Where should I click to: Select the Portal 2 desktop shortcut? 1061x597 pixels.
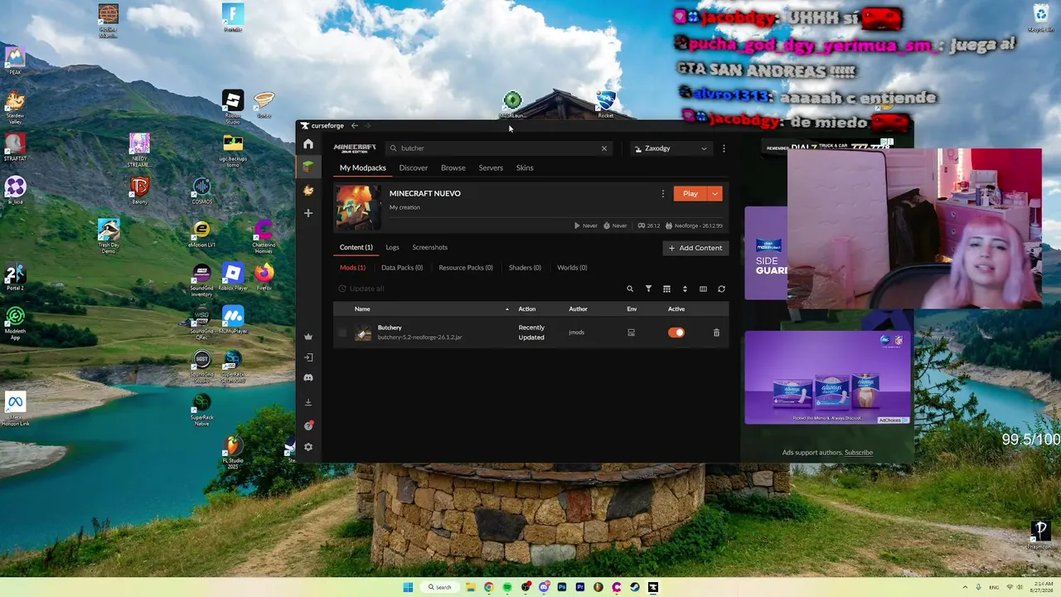[x=15, y=277]
